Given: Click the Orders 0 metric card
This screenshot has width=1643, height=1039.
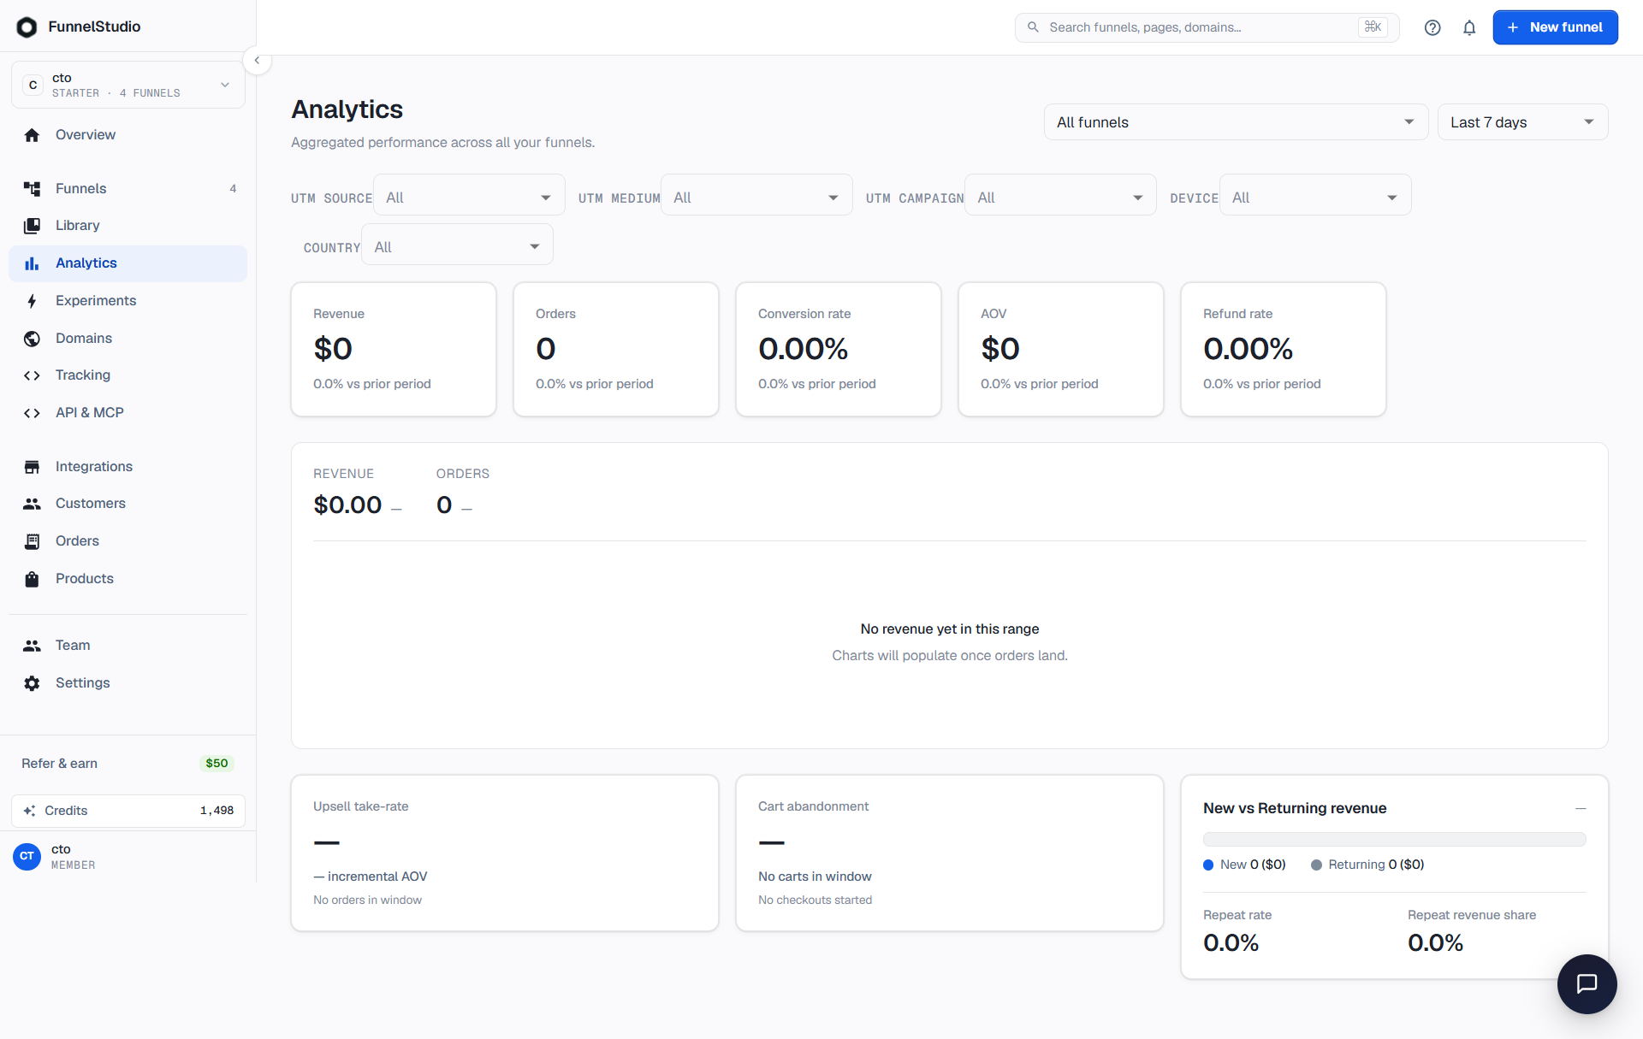Looking at the screenshot, I should click(616, 350).
